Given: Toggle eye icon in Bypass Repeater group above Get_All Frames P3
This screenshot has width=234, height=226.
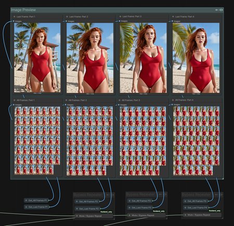Looking at the screenshot, I should coord(165,194).
